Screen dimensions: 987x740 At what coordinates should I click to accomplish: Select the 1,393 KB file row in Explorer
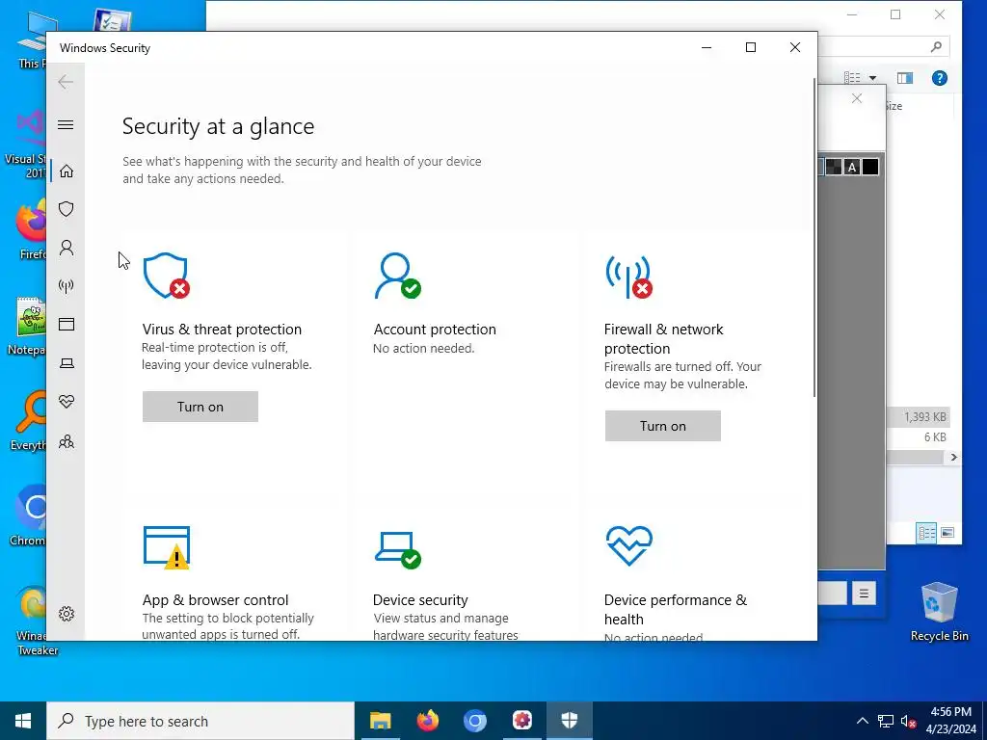tap(918, 416)
